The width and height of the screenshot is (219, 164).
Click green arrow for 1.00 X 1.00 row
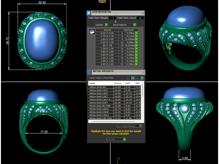click(136, 39)
